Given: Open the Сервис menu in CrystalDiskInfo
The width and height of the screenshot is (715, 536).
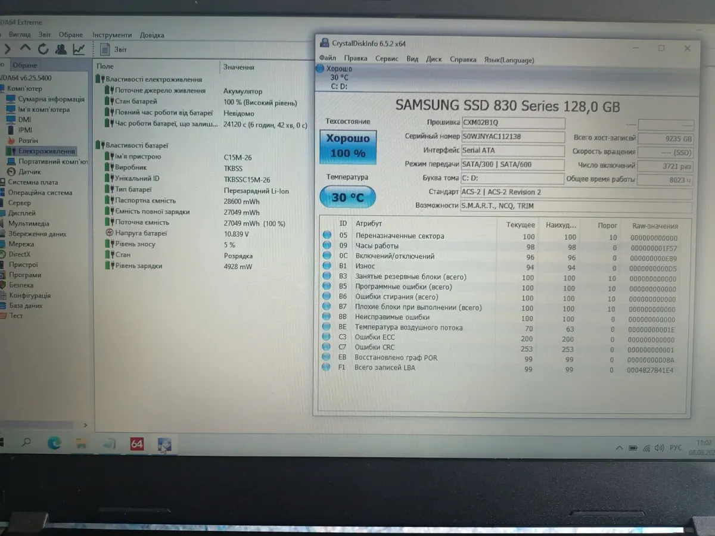Looking at the screenshot, I should [387, 60].
